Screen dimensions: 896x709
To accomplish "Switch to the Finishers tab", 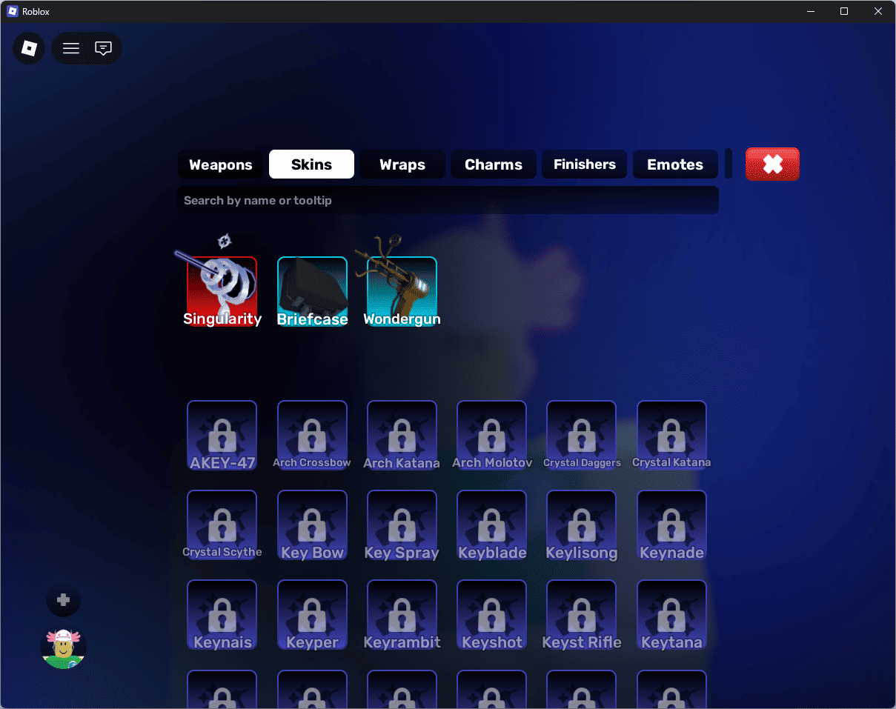I will tap(585, 164).
